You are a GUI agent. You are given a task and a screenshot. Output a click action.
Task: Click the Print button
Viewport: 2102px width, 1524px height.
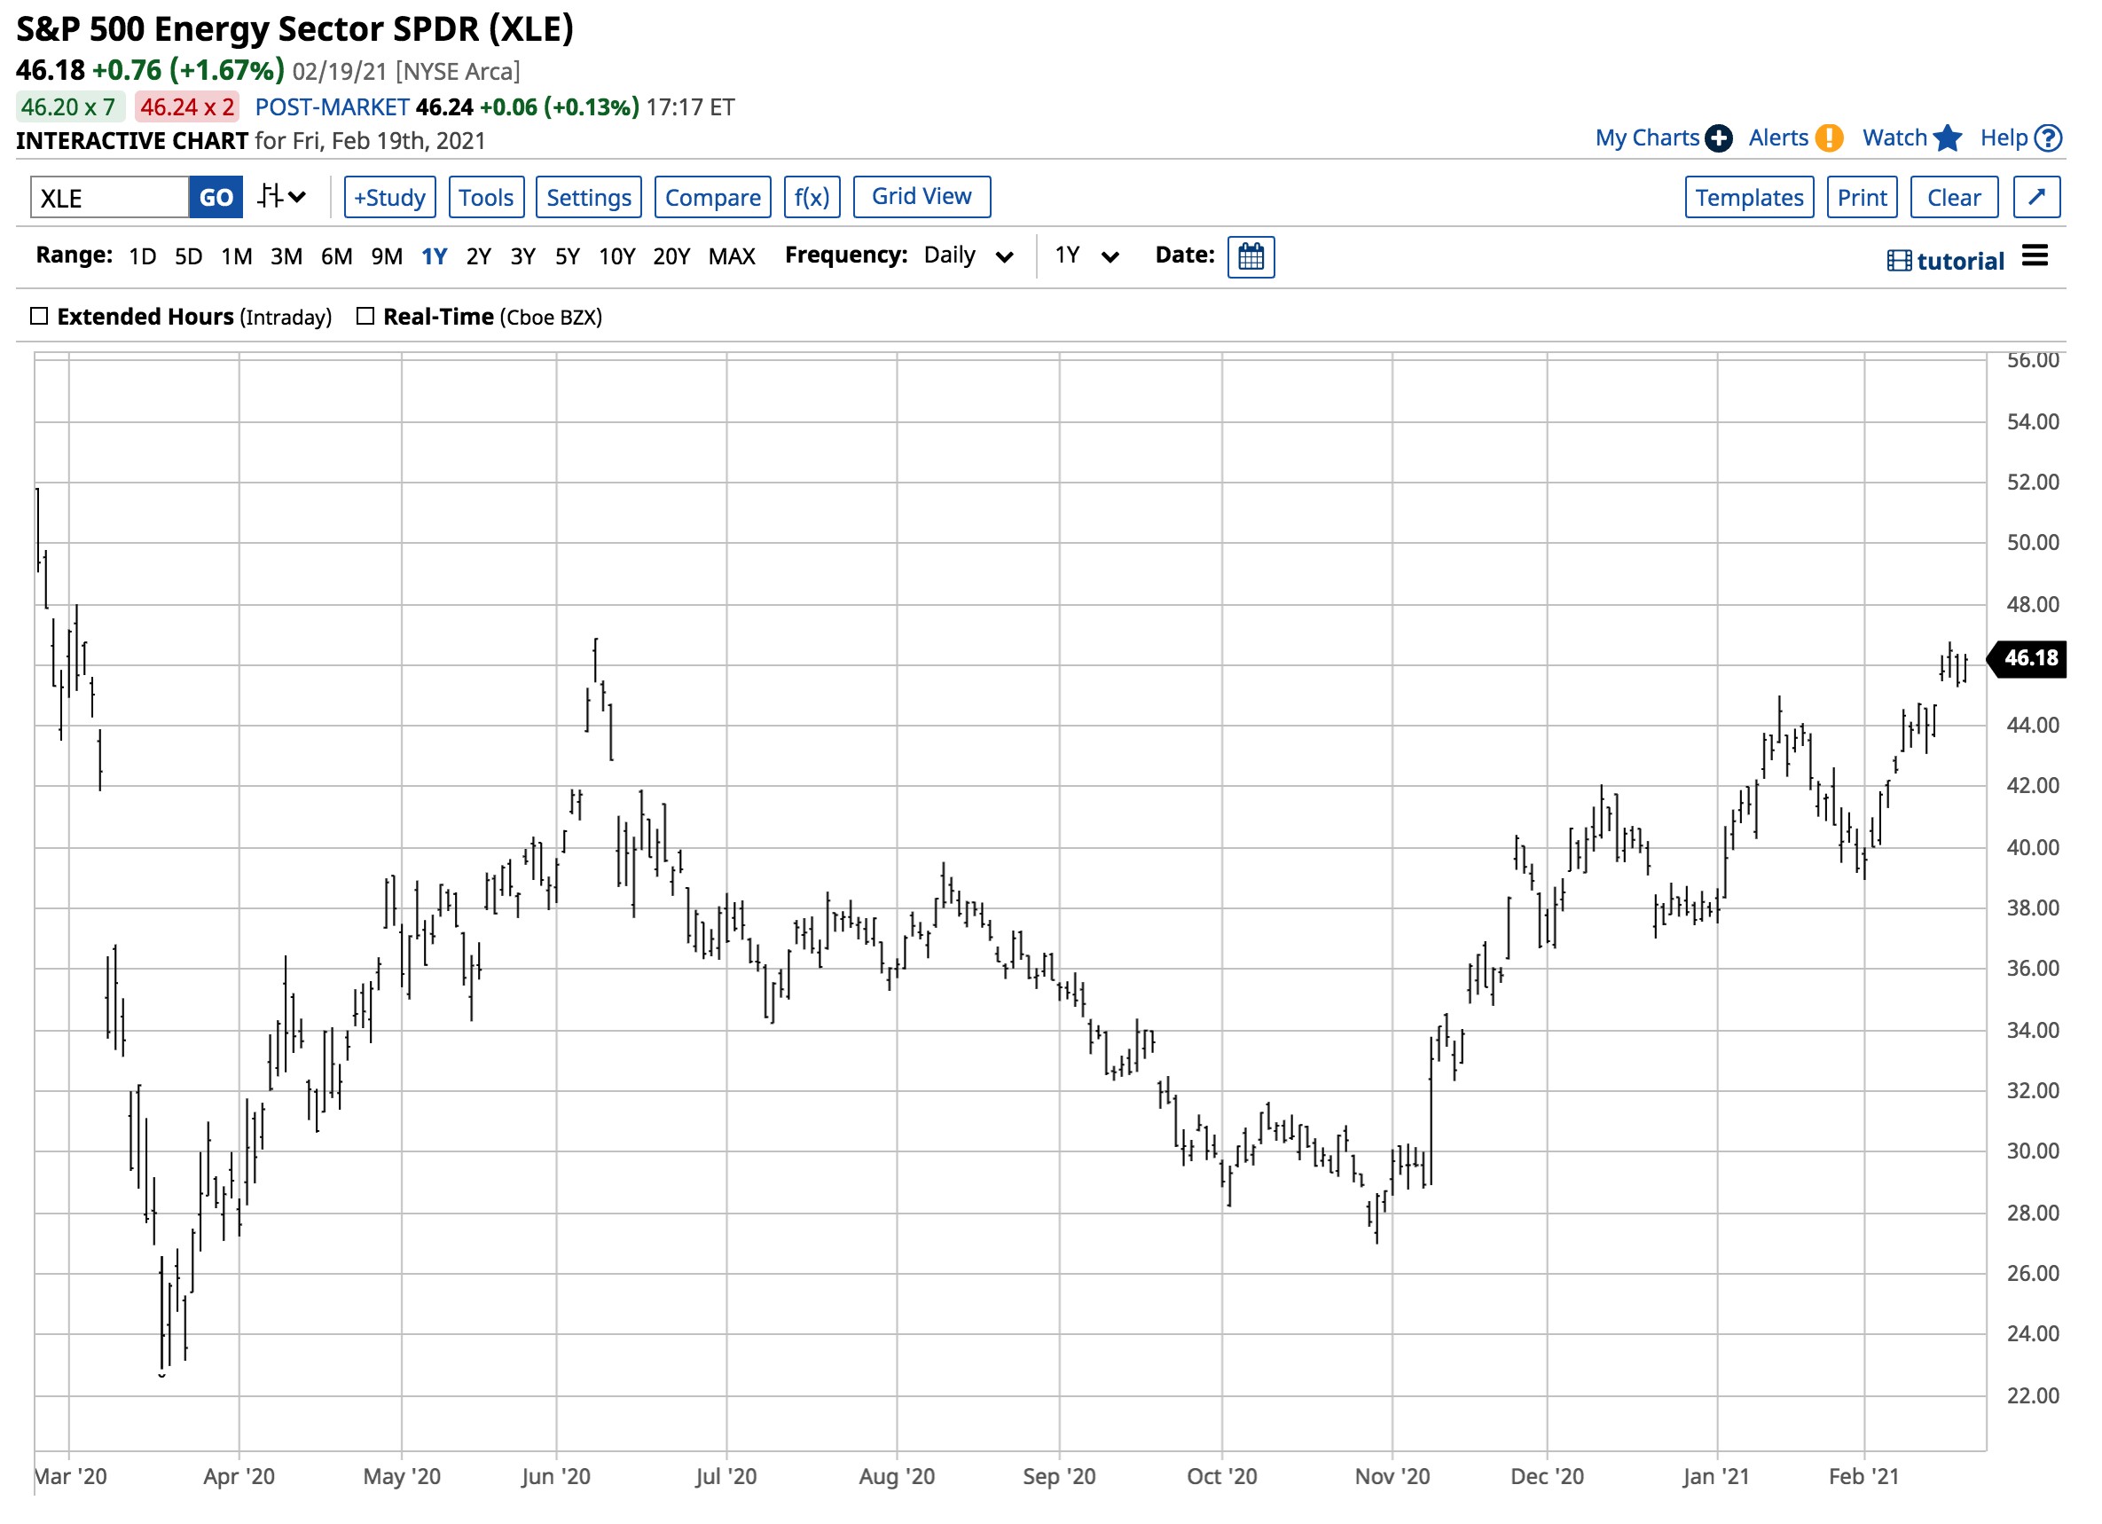click(x=1862, y=198)
